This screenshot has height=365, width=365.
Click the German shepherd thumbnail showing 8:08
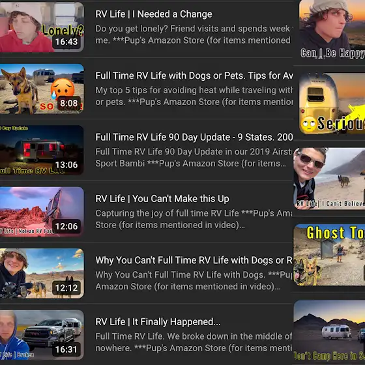pos(42,89)
